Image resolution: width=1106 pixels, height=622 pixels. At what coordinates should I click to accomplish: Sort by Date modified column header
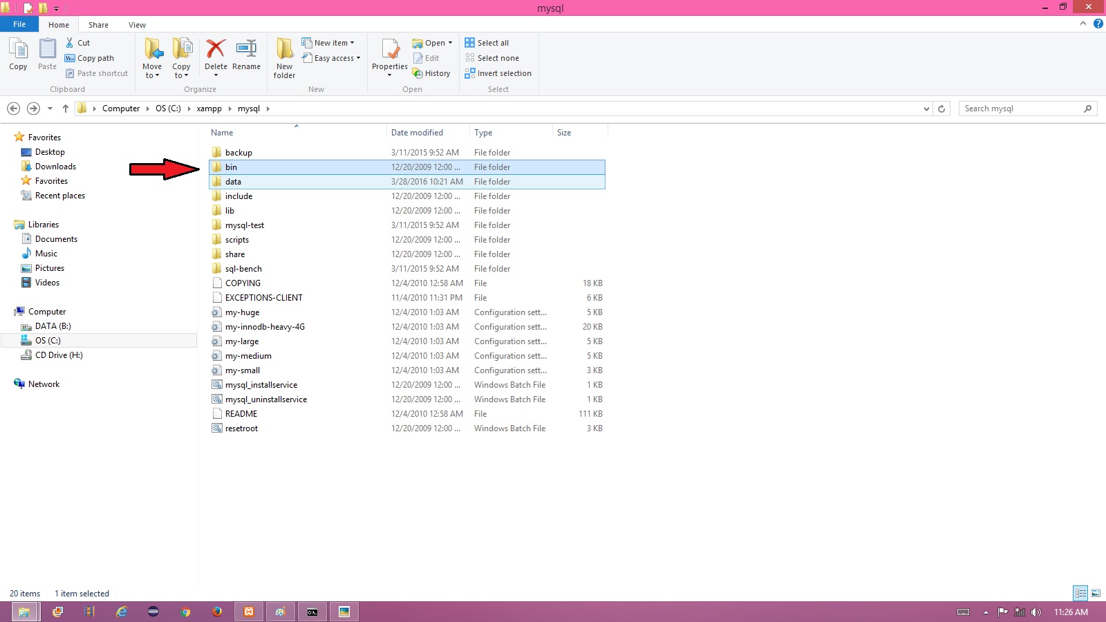(417, 133)
